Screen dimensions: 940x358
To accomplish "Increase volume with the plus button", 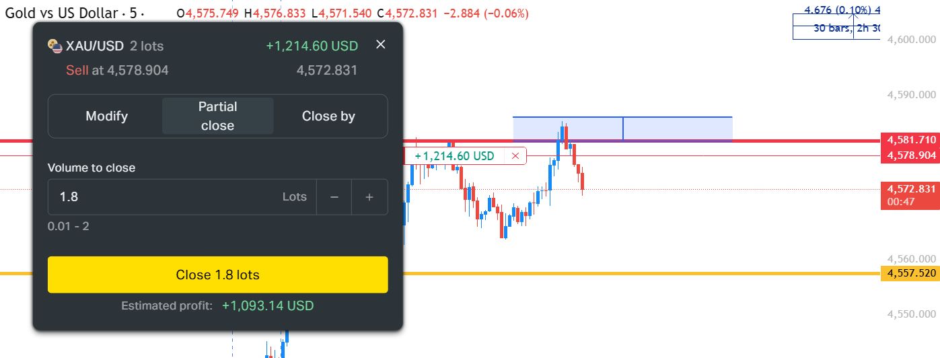I will 369,197.
